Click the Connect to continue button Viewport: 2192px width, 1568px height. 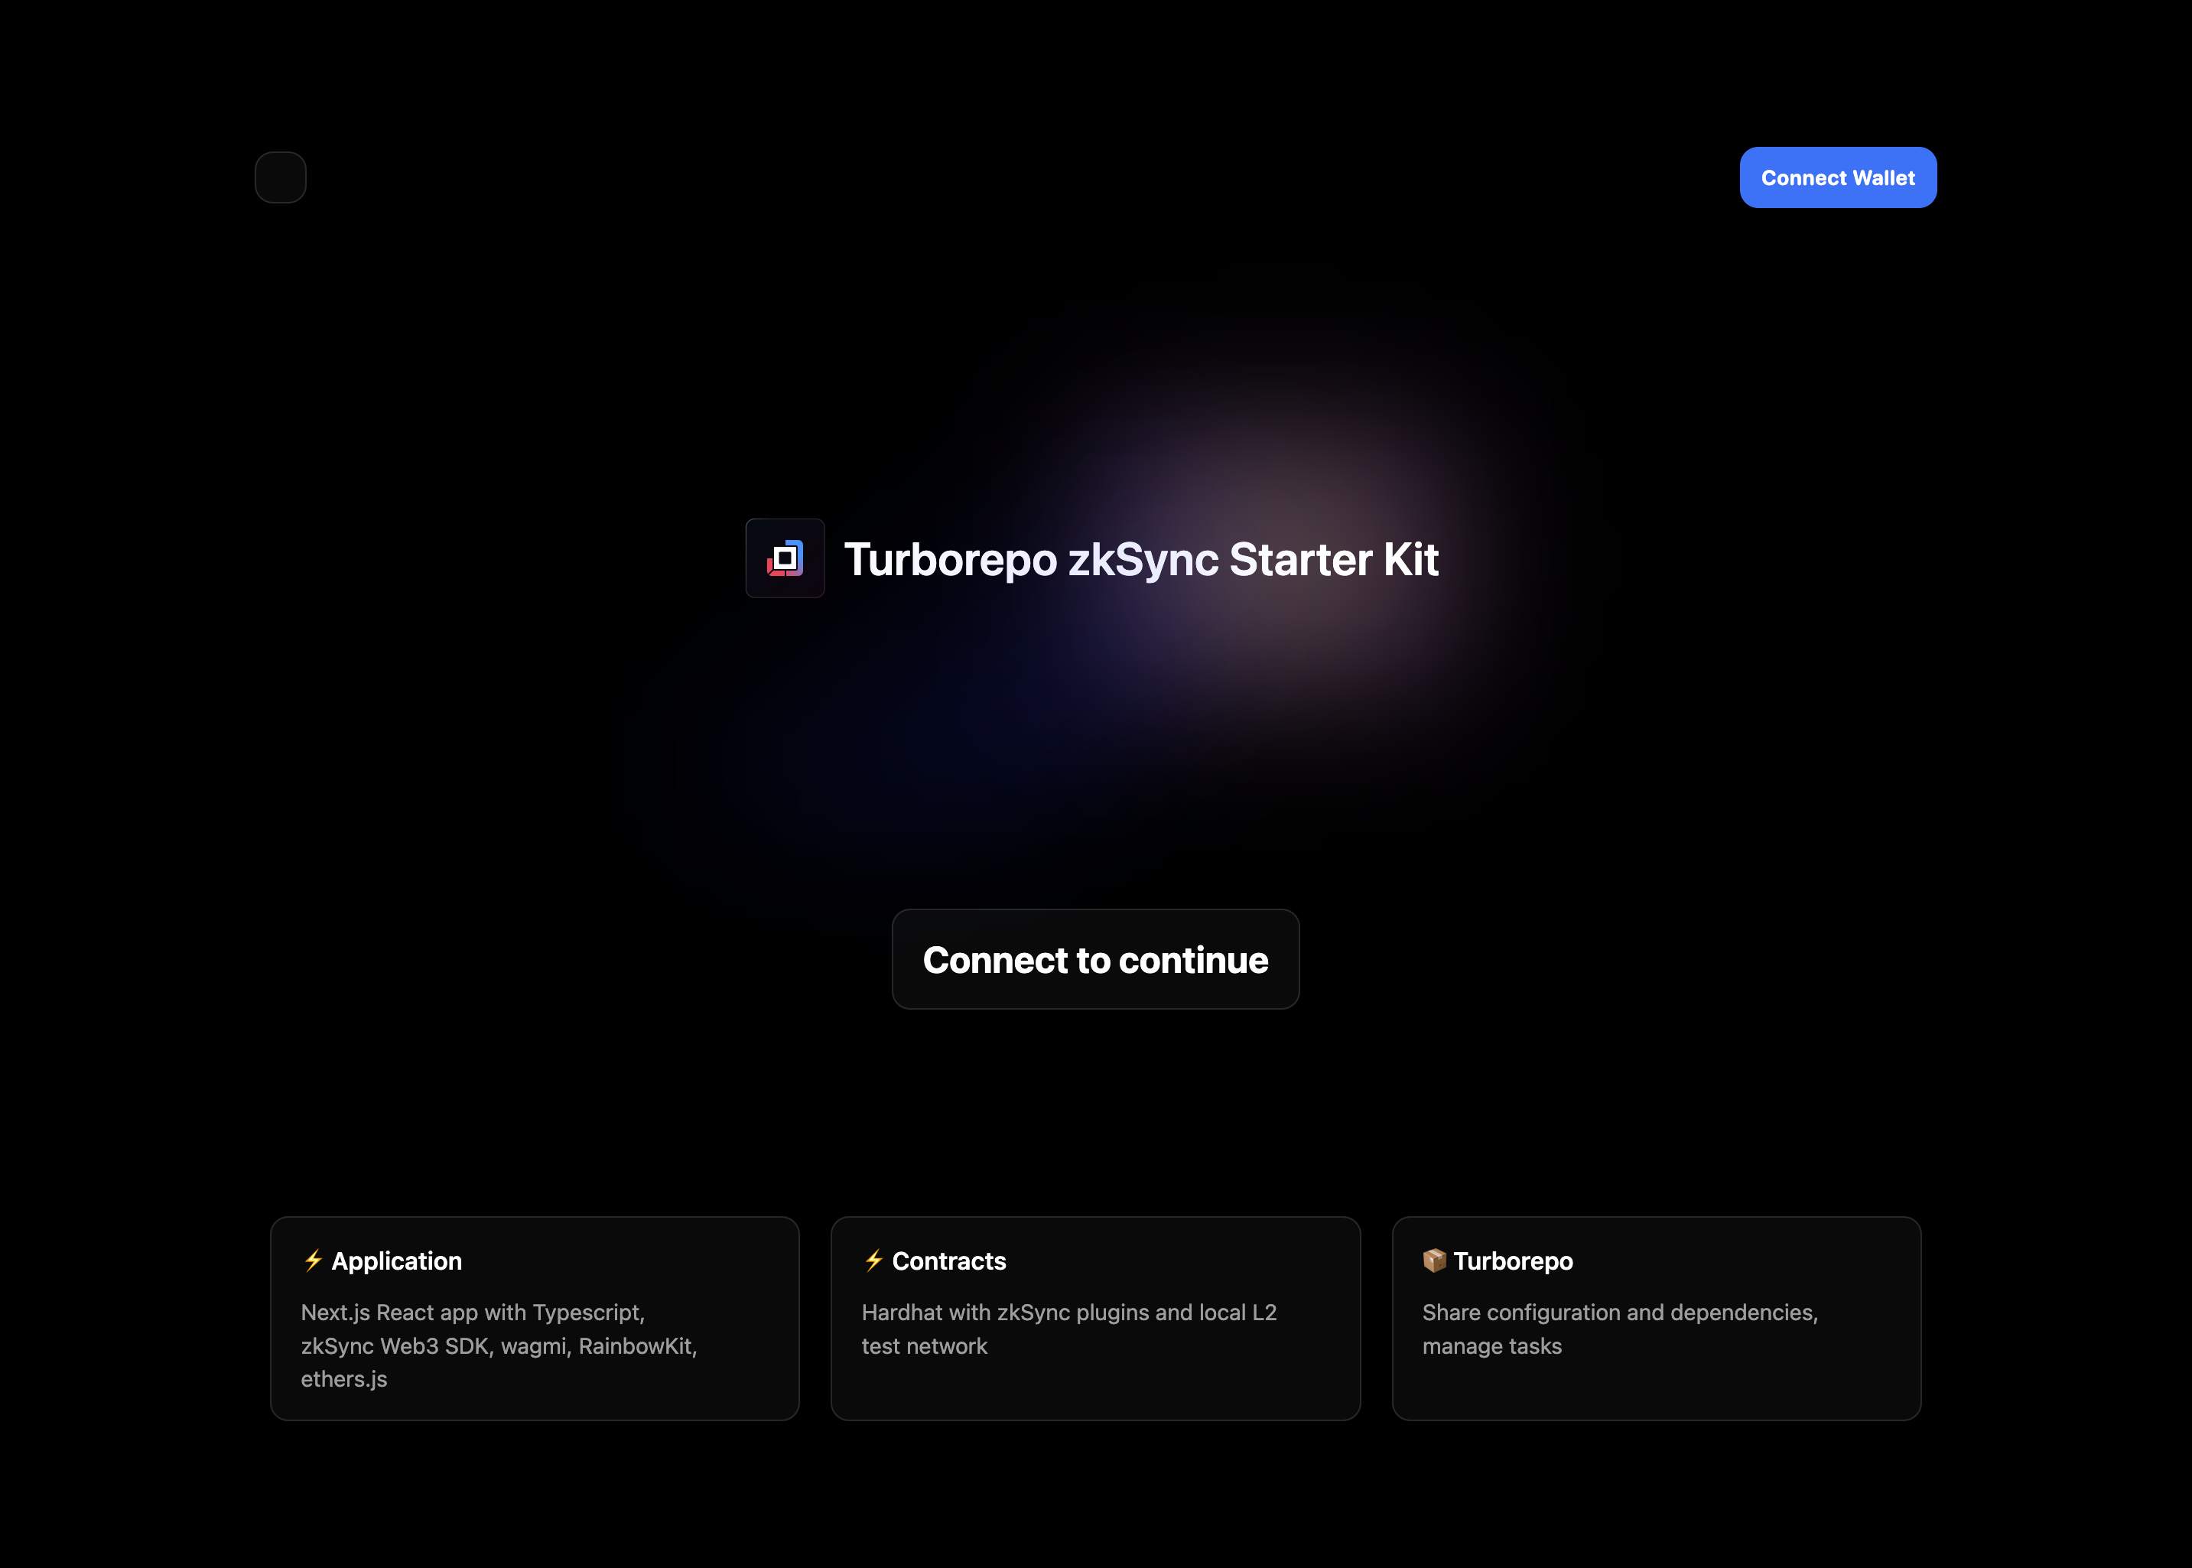[1095, 960]
